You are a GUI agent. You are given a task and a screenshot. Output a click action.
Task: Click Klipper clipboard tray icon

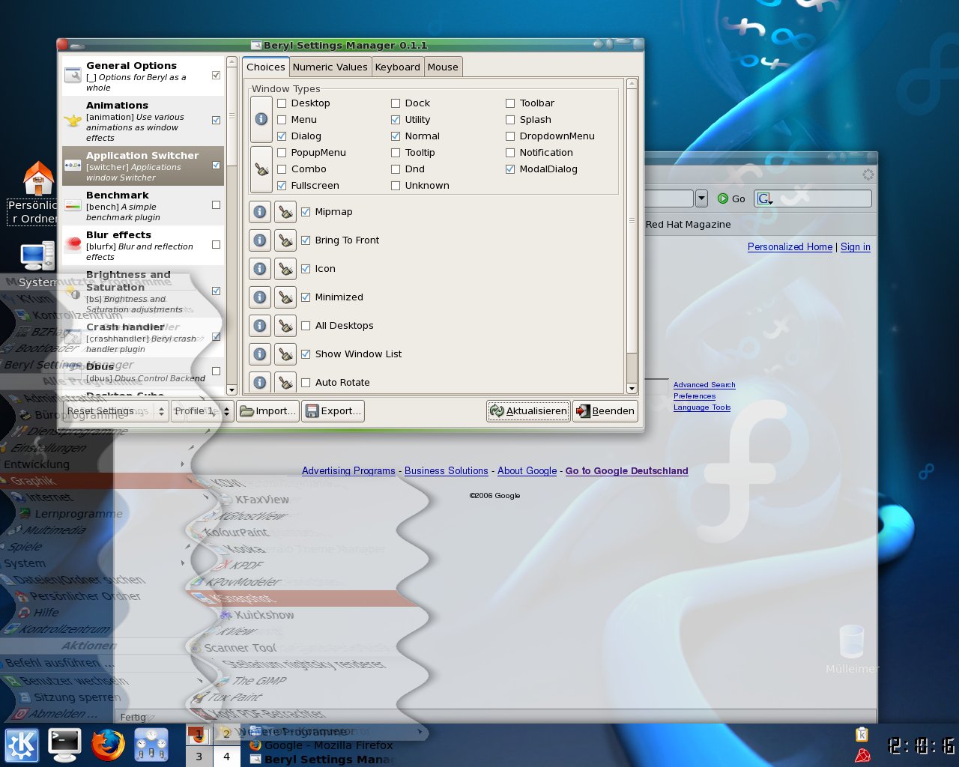862,735
